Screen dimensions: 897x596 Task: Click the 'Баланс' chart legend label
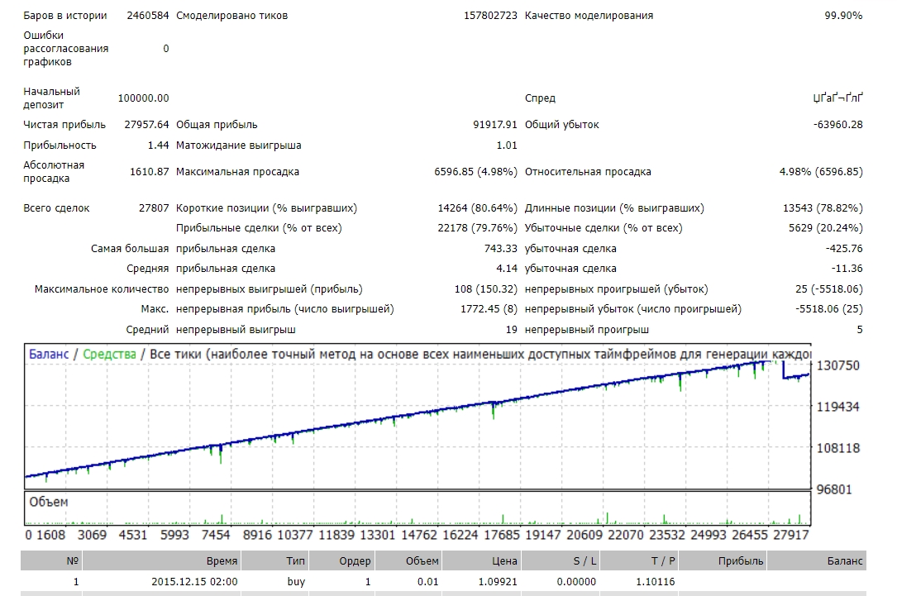tap(49, 355)
